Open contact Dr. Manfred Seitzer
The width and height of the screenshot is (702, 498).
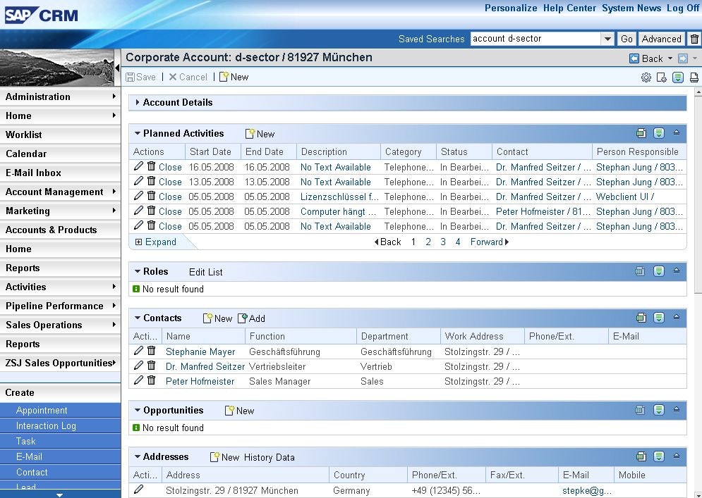pyautogui.click(x=205, y=366)
